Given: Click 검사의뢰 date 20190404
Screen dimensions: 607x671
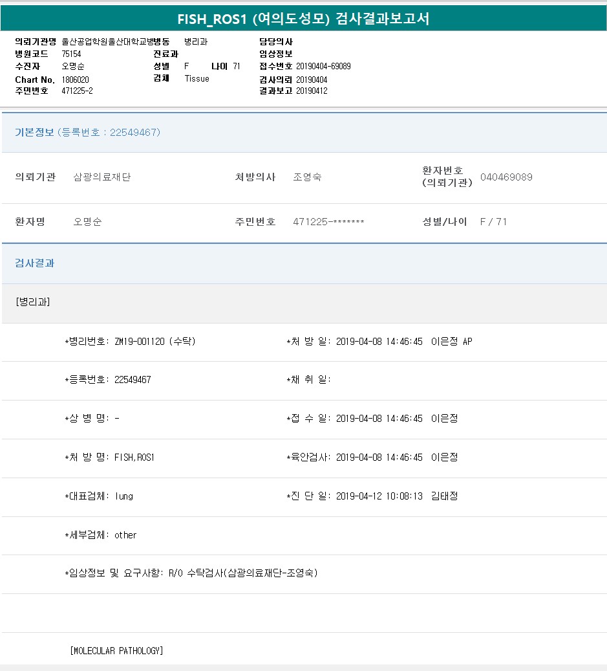Looking at the screenshot, I should coord(312,80).
